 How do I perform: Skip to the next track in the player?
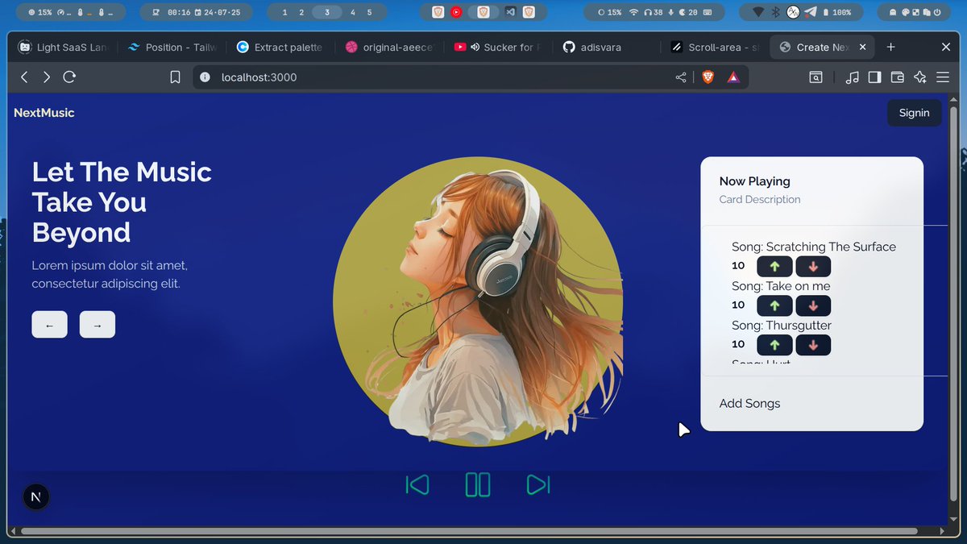538,484
